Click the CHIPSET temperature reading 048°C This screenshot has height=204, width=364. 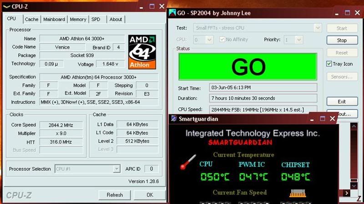(295, 177)
